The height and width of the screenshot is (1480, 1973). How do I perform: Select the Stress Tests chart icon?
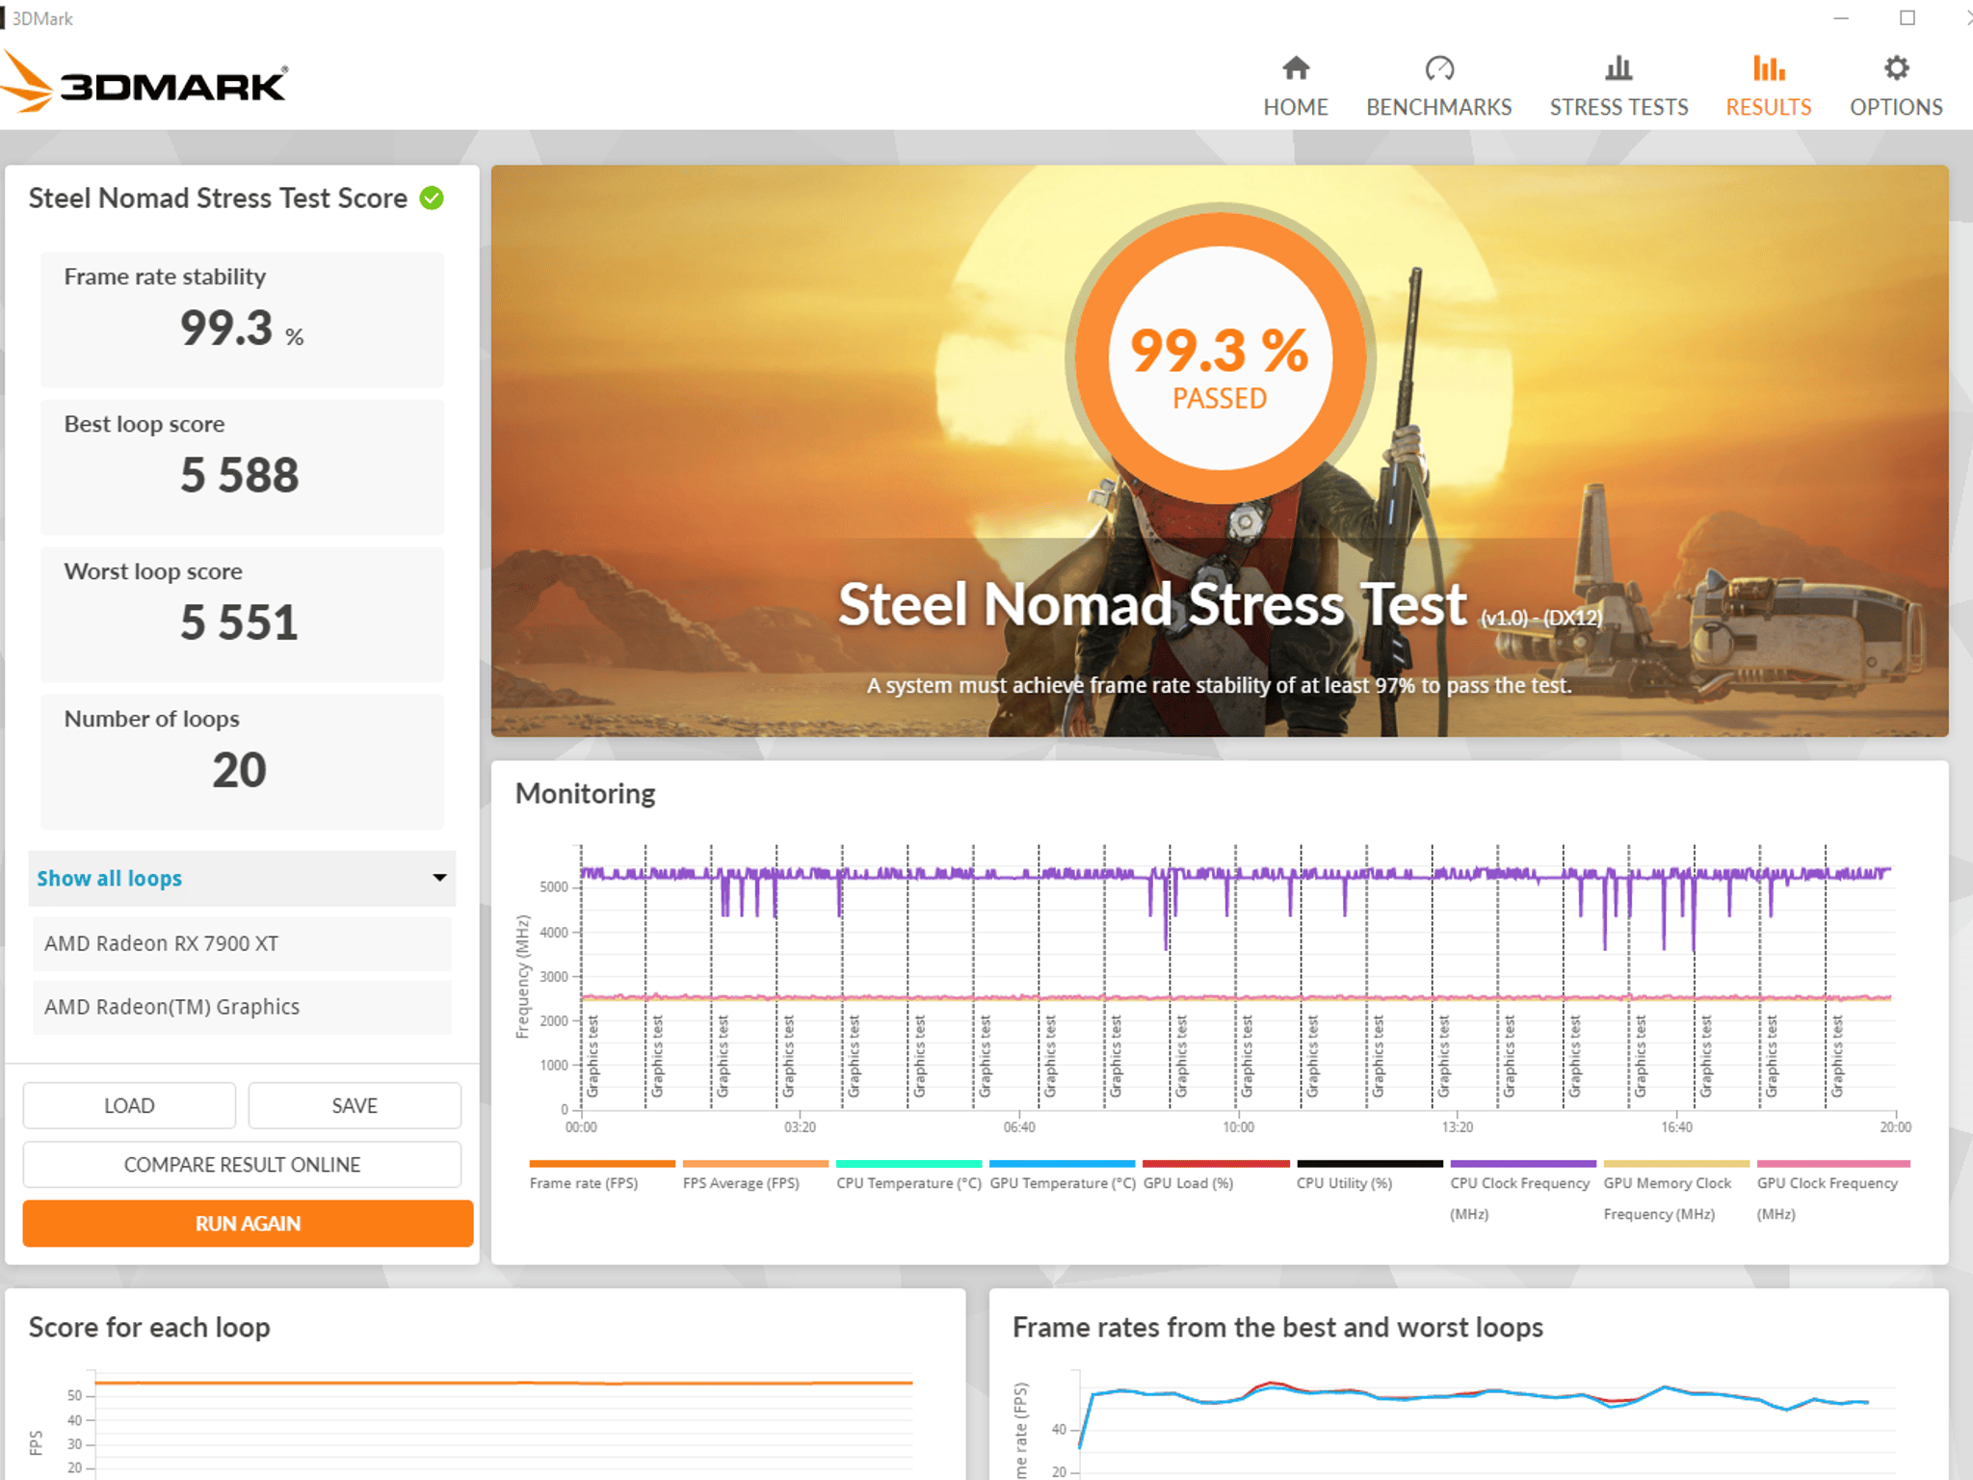click(x=1618, y=68)
